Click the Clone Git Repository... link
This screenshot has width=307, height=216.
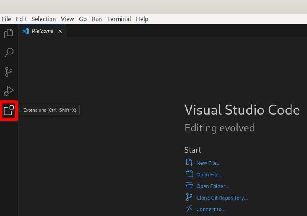pos(222,198)
